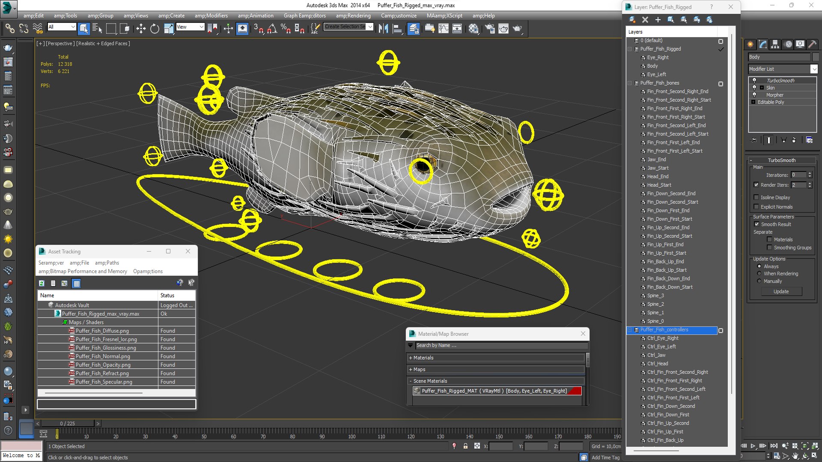
Task: Open the Graph Eamp;ditors menu
Action: (304, 16)
